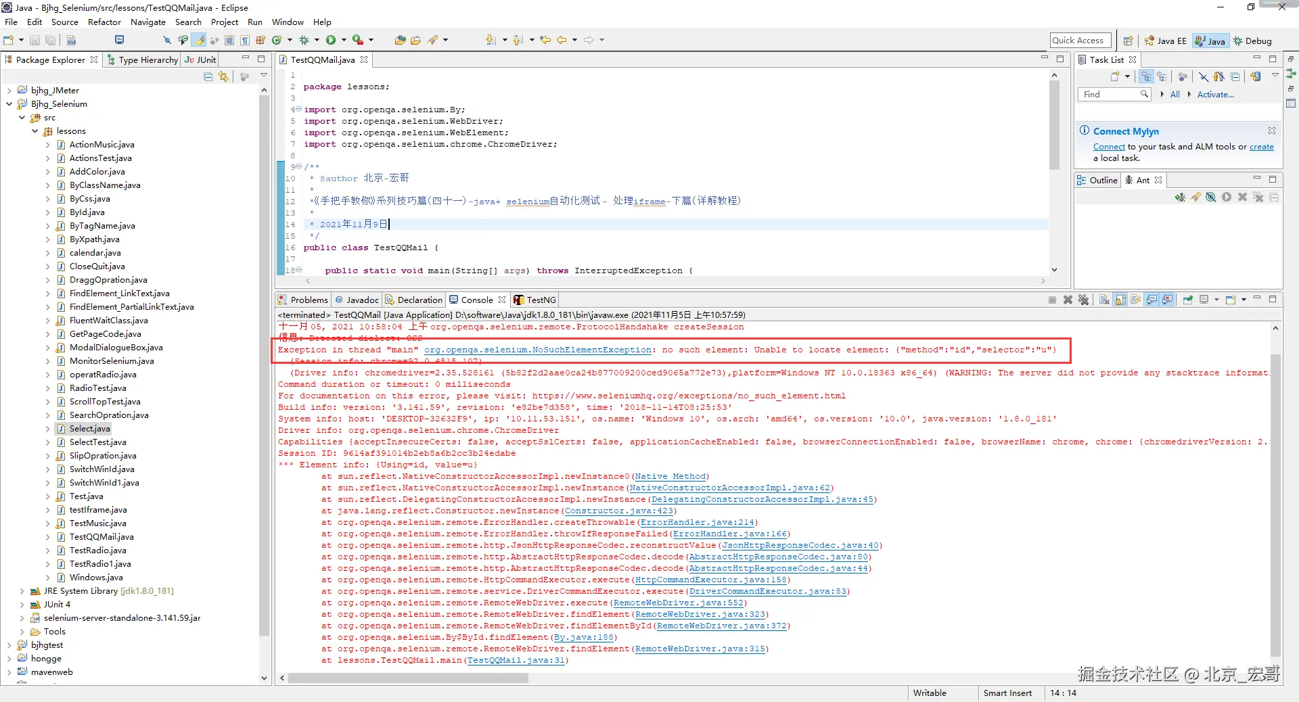Click the create local task link
The image size is (1299, 702).
click(1261, 147)
